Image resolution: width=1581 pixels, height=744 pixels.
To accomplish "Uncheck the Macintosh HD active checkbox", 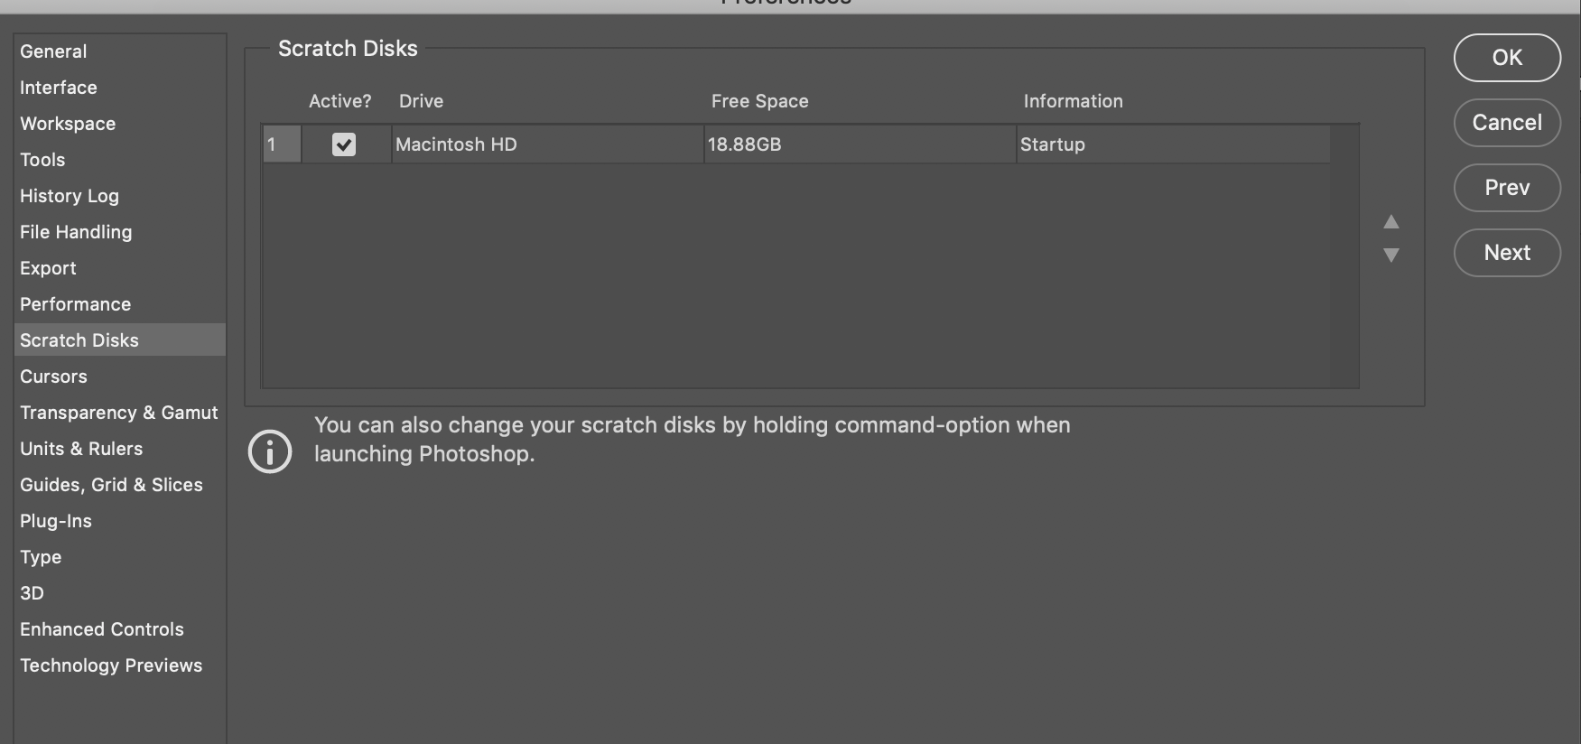I will click(344, 144).
